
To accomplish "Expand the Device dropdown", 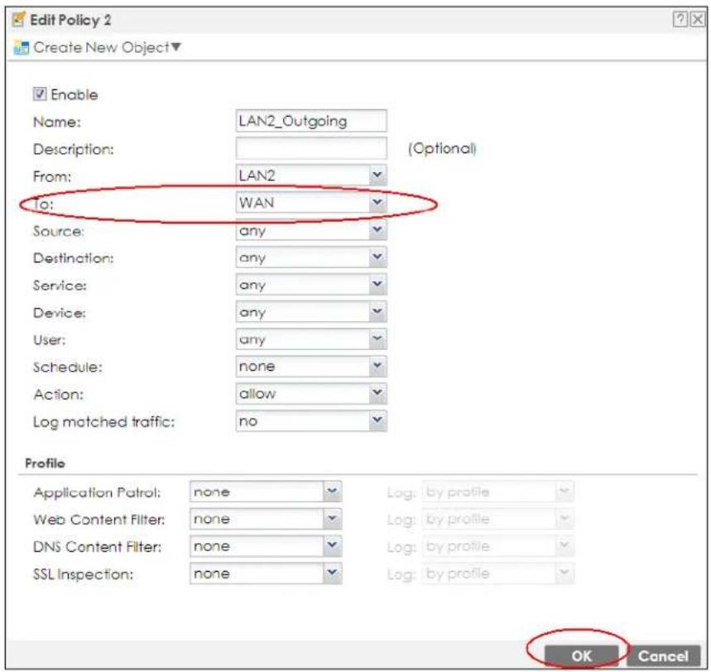I will [x=311, y=312].
